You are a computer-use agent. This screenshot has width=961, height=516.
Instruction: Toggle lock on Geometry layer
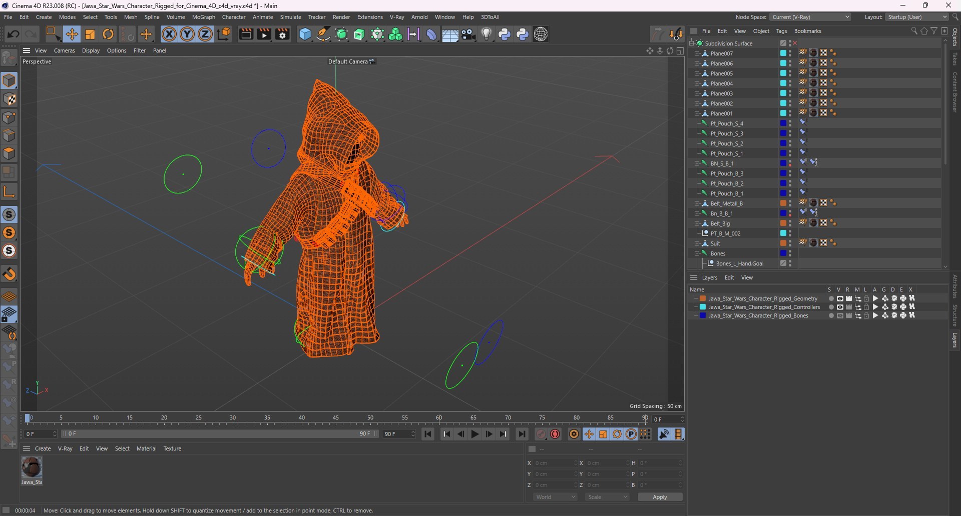point(866,298)
